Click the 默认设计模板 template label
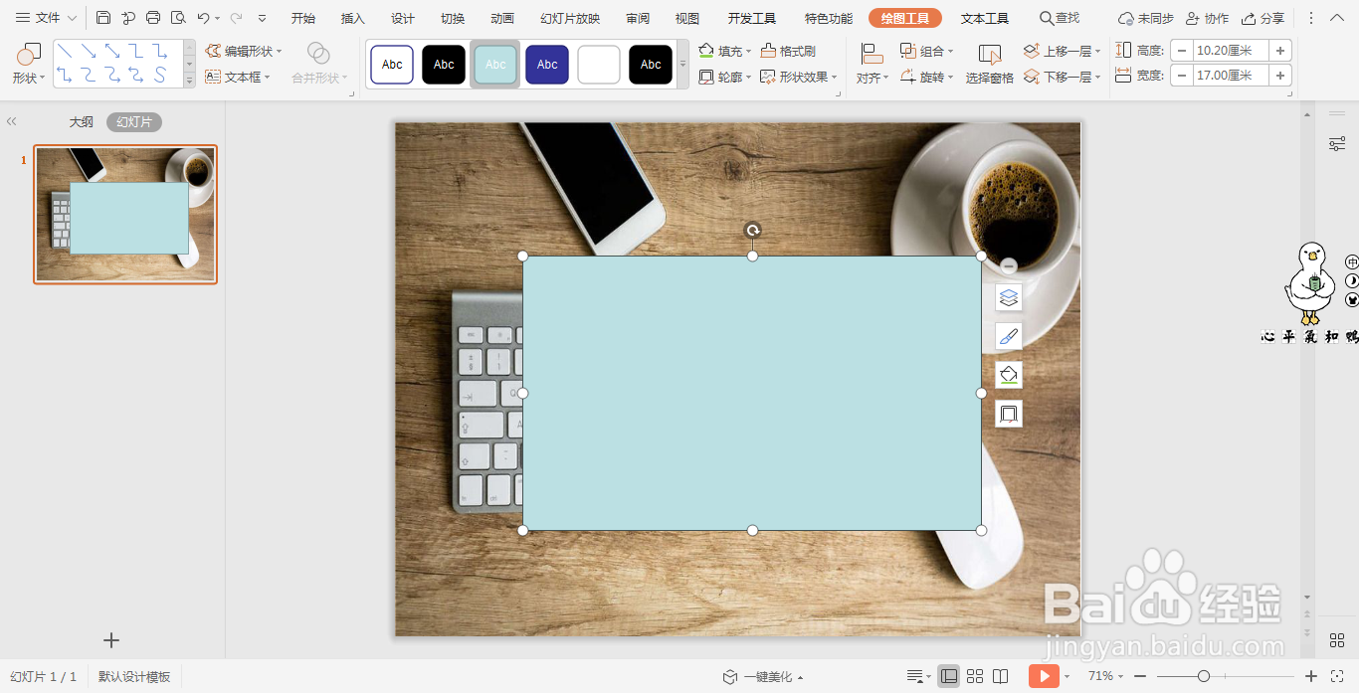This screenshot has width=1359, height=693. click(x=135, y=675)
